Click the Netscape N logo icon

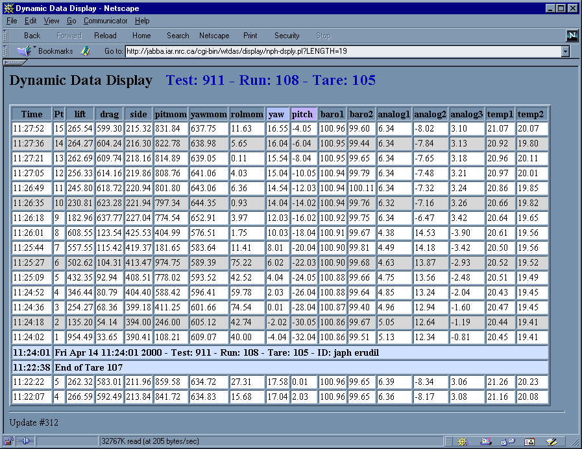click(572, 36)
